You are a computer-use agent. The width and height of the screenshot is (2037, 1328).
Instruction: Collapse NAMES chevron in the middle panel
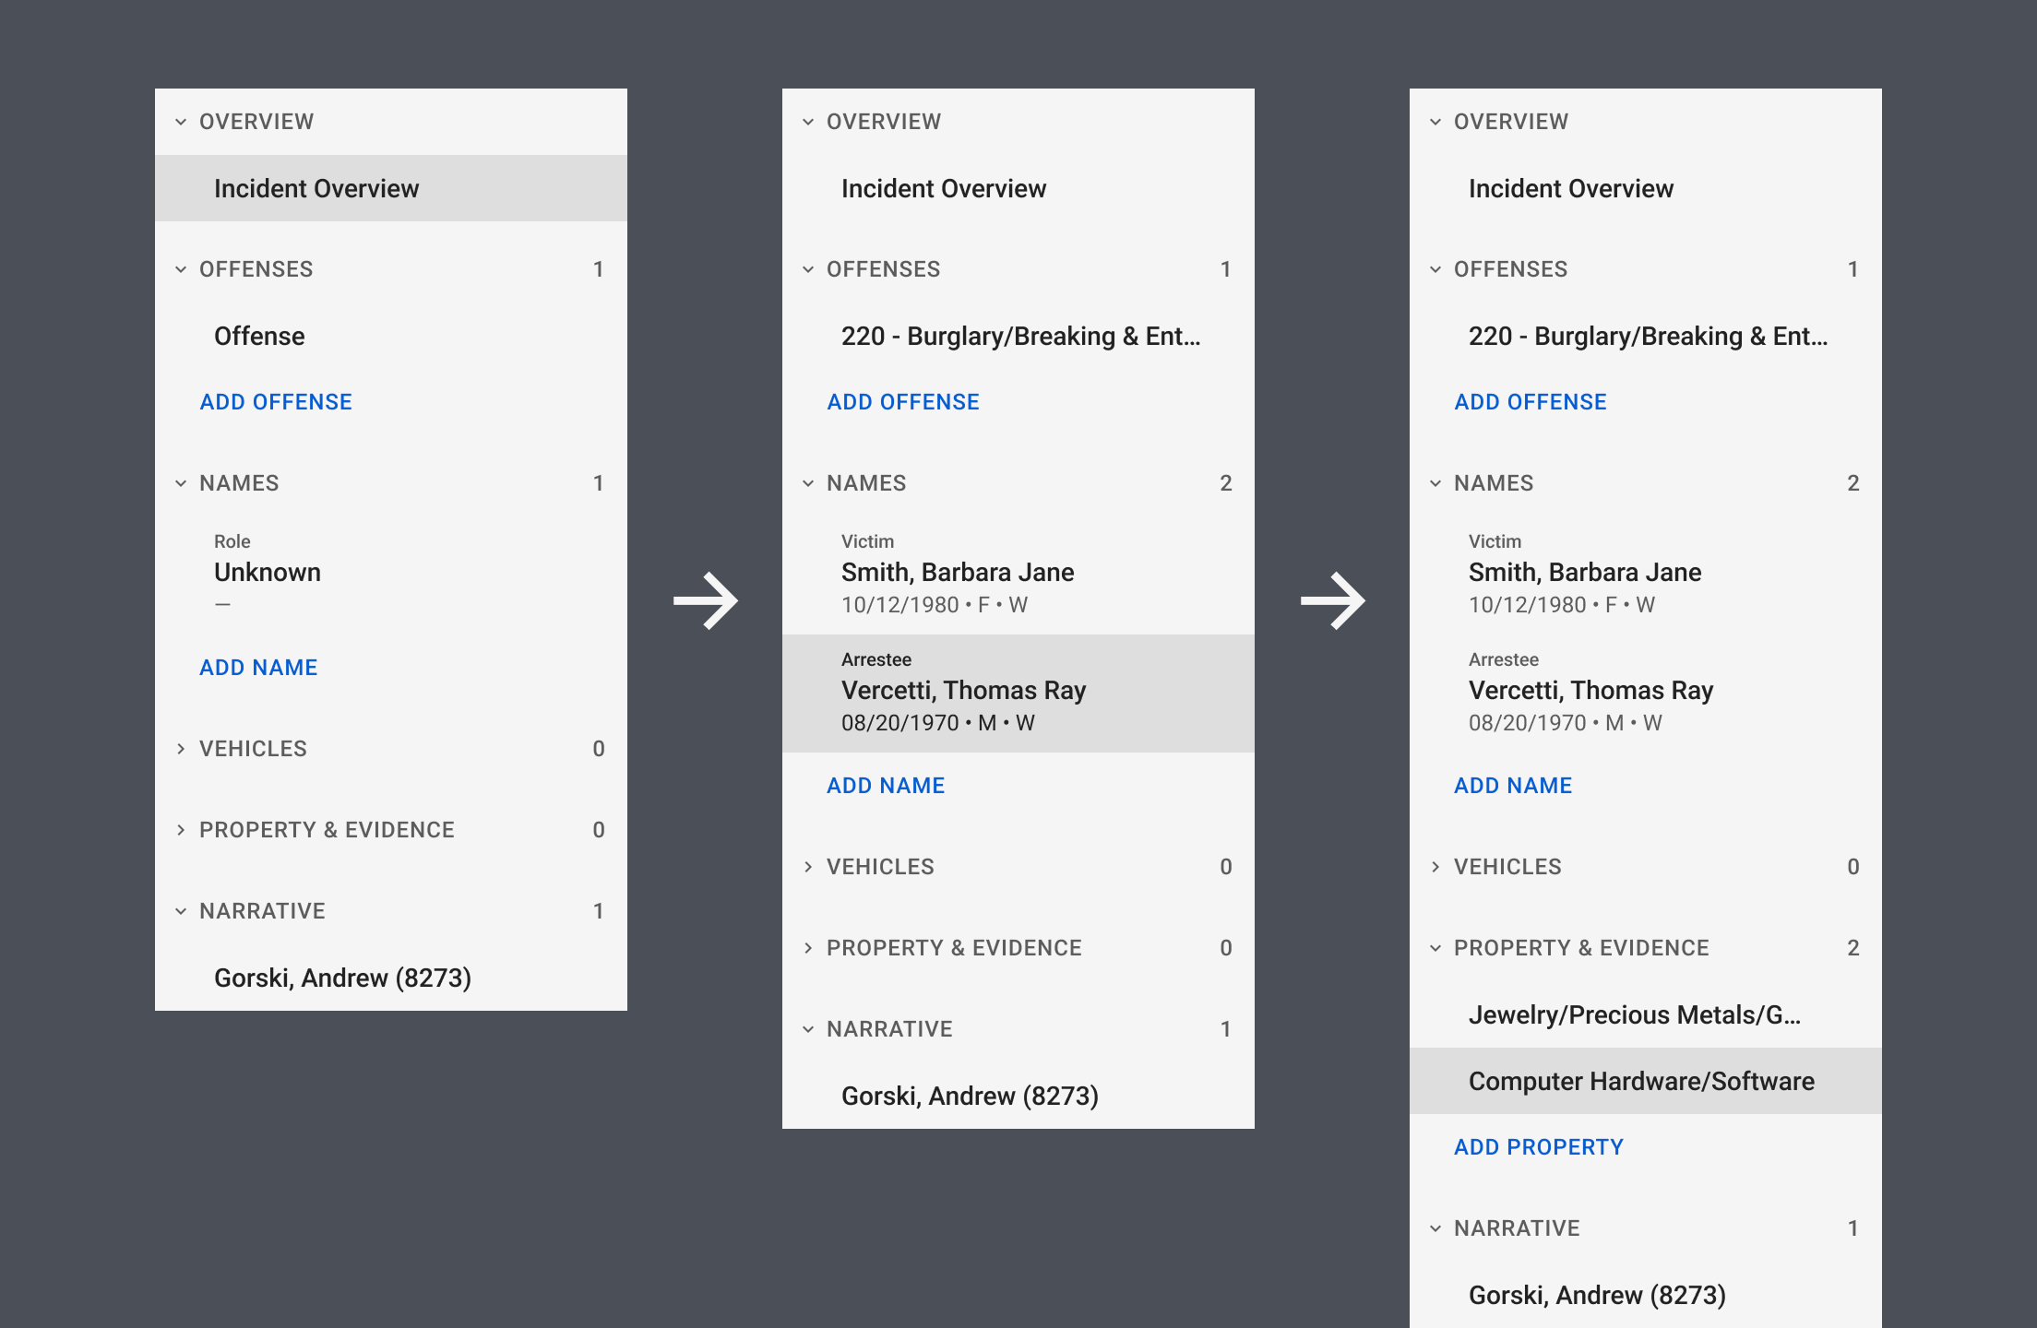tap(808, 483)
